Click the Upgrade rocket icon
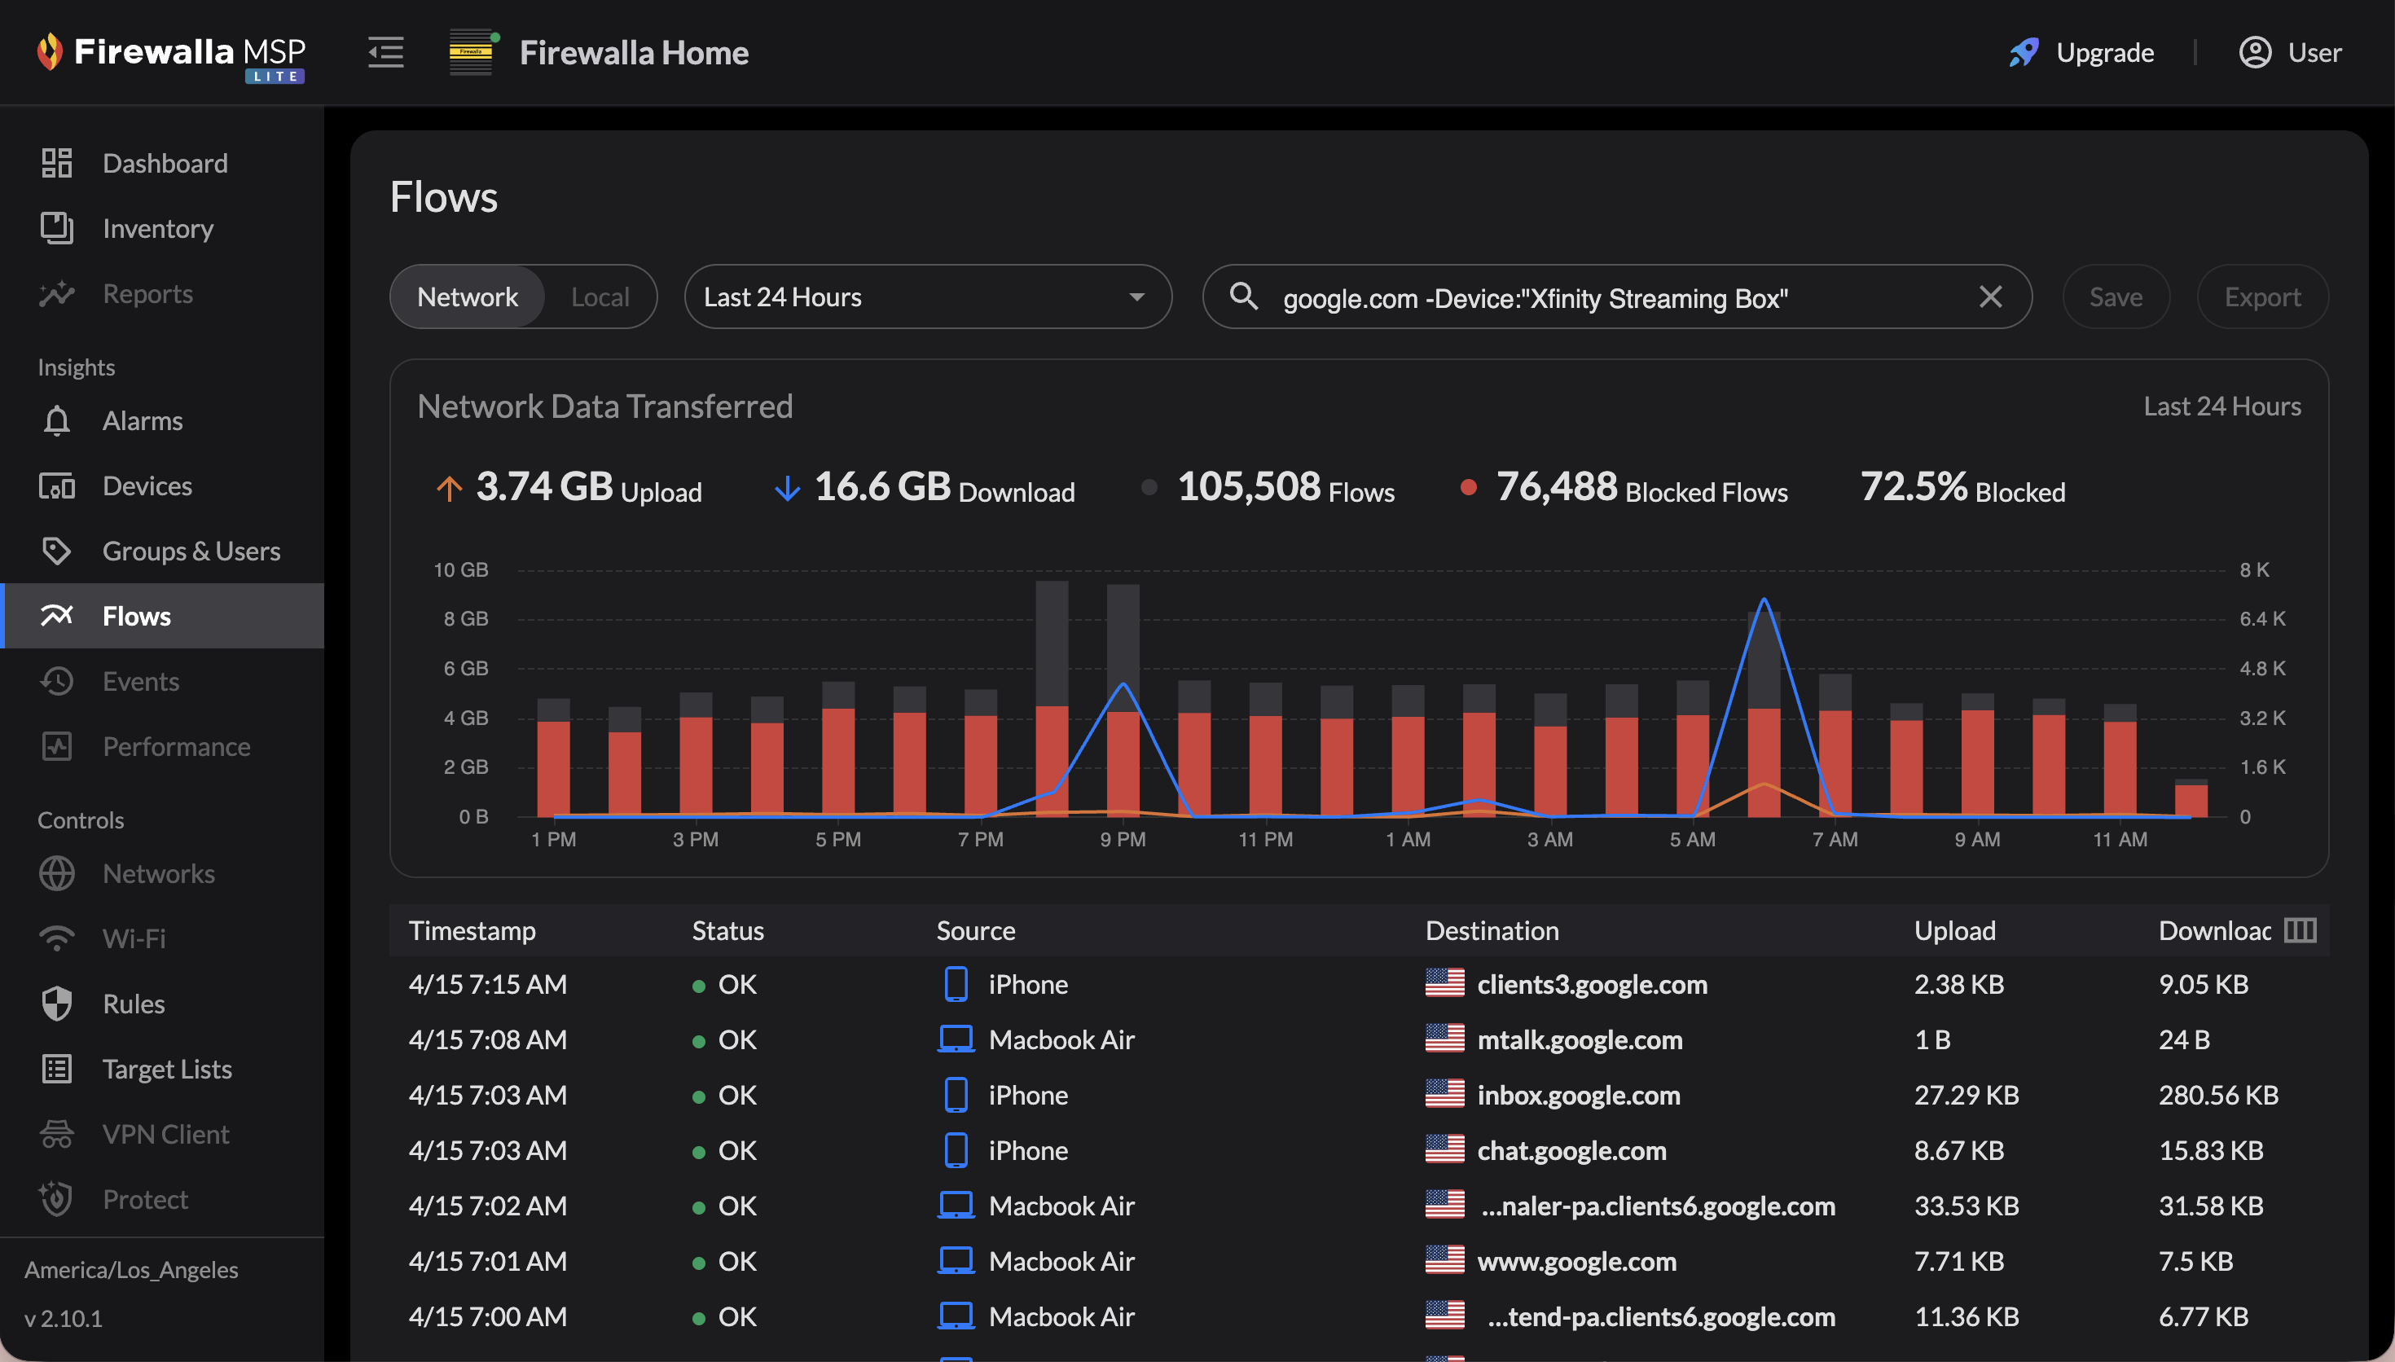This screenshot has width=2395, height=1362. click(2024, 52)
